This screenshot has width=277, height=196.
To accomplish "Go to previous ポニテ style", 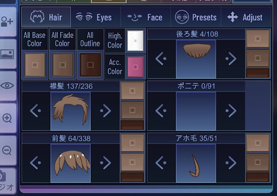I will tap(161, 110).
